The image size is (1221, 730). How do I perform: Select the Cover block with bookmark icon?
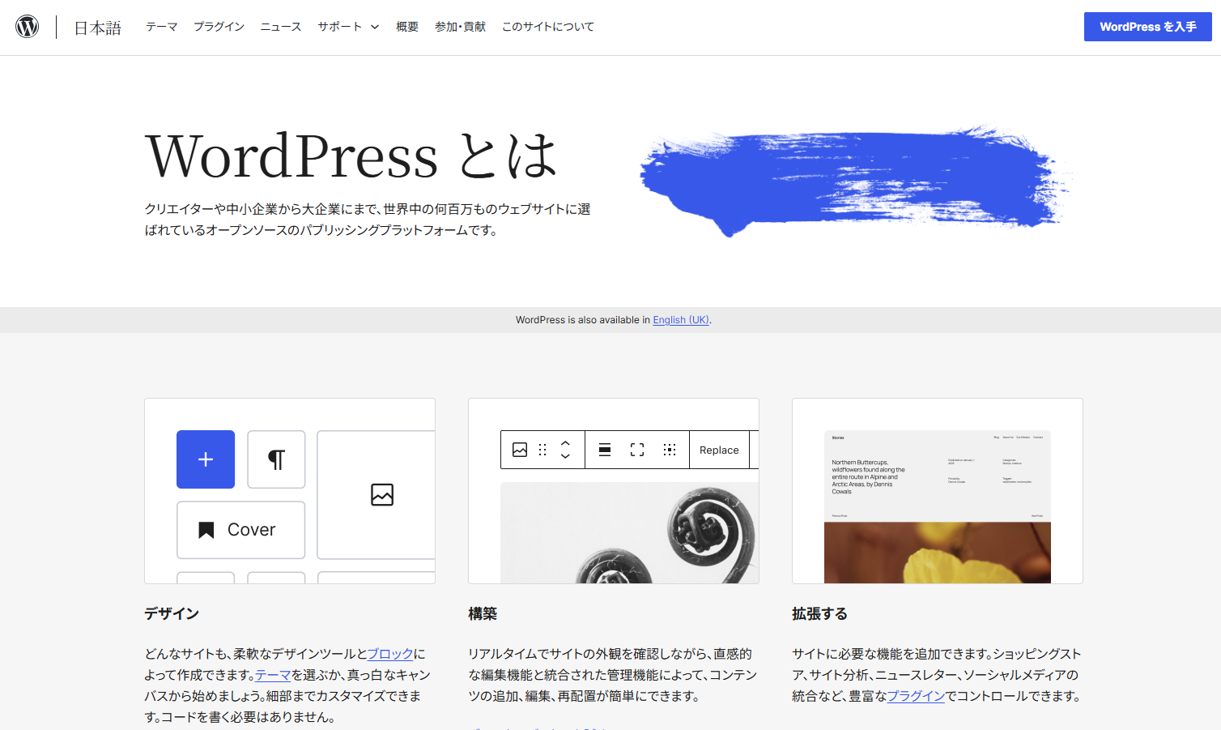(x=240, y=530)
